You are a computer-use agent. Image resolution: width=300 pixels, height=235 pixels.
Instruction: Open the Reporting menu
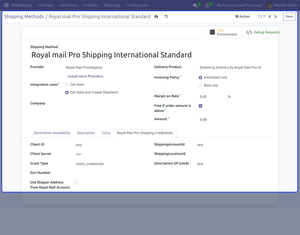(x=112, y=5)
